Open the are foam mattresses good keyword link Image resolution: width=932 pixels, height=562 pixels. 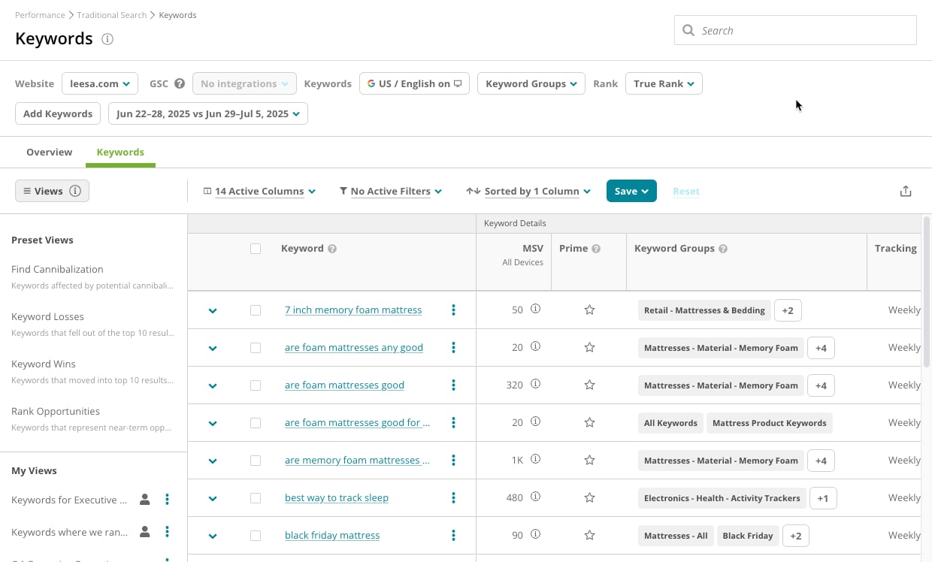coord(344,385)
